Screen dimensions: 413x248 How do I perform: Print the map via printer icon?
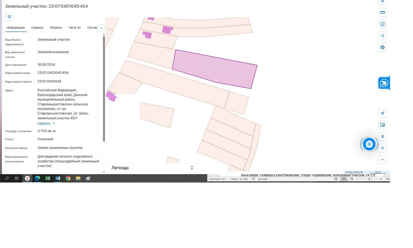tap(382, 47)
